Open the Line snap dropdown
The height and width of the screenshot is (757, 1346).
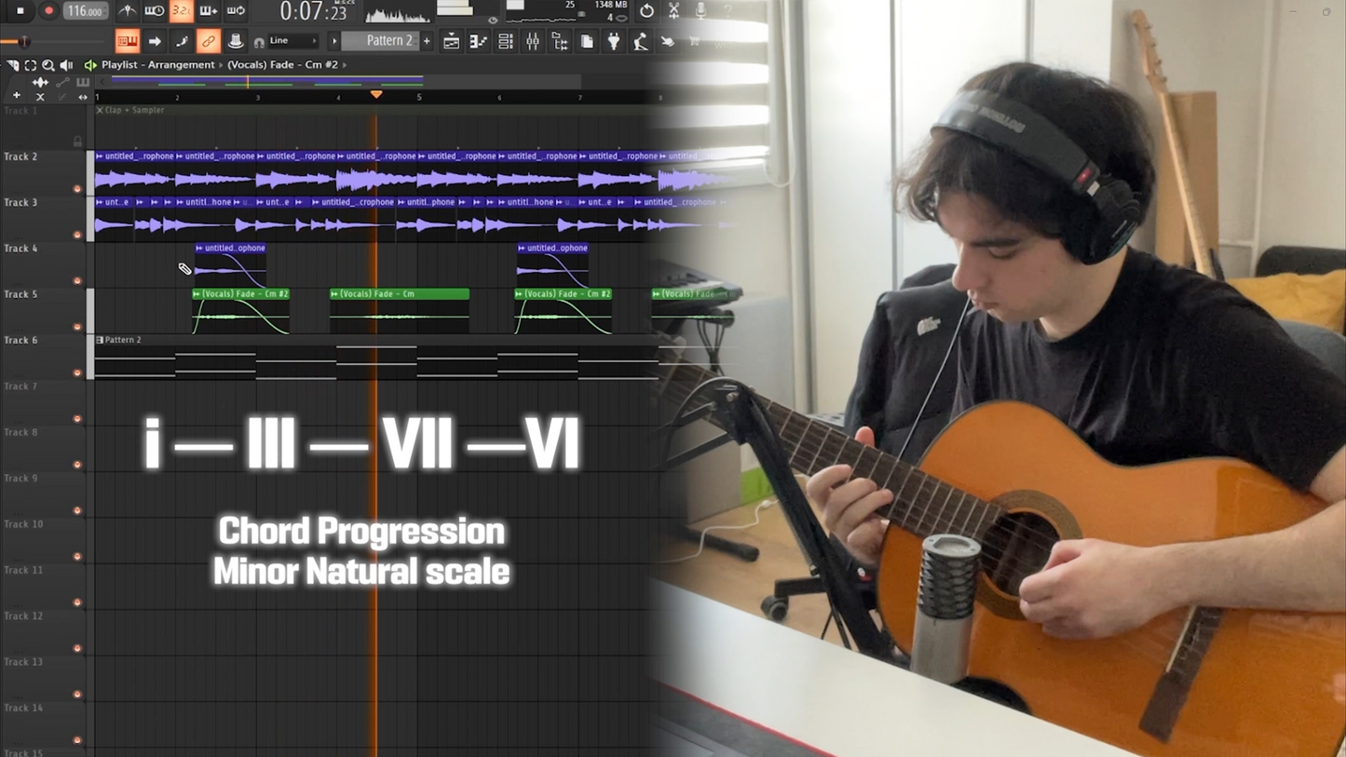coord(292,41)
